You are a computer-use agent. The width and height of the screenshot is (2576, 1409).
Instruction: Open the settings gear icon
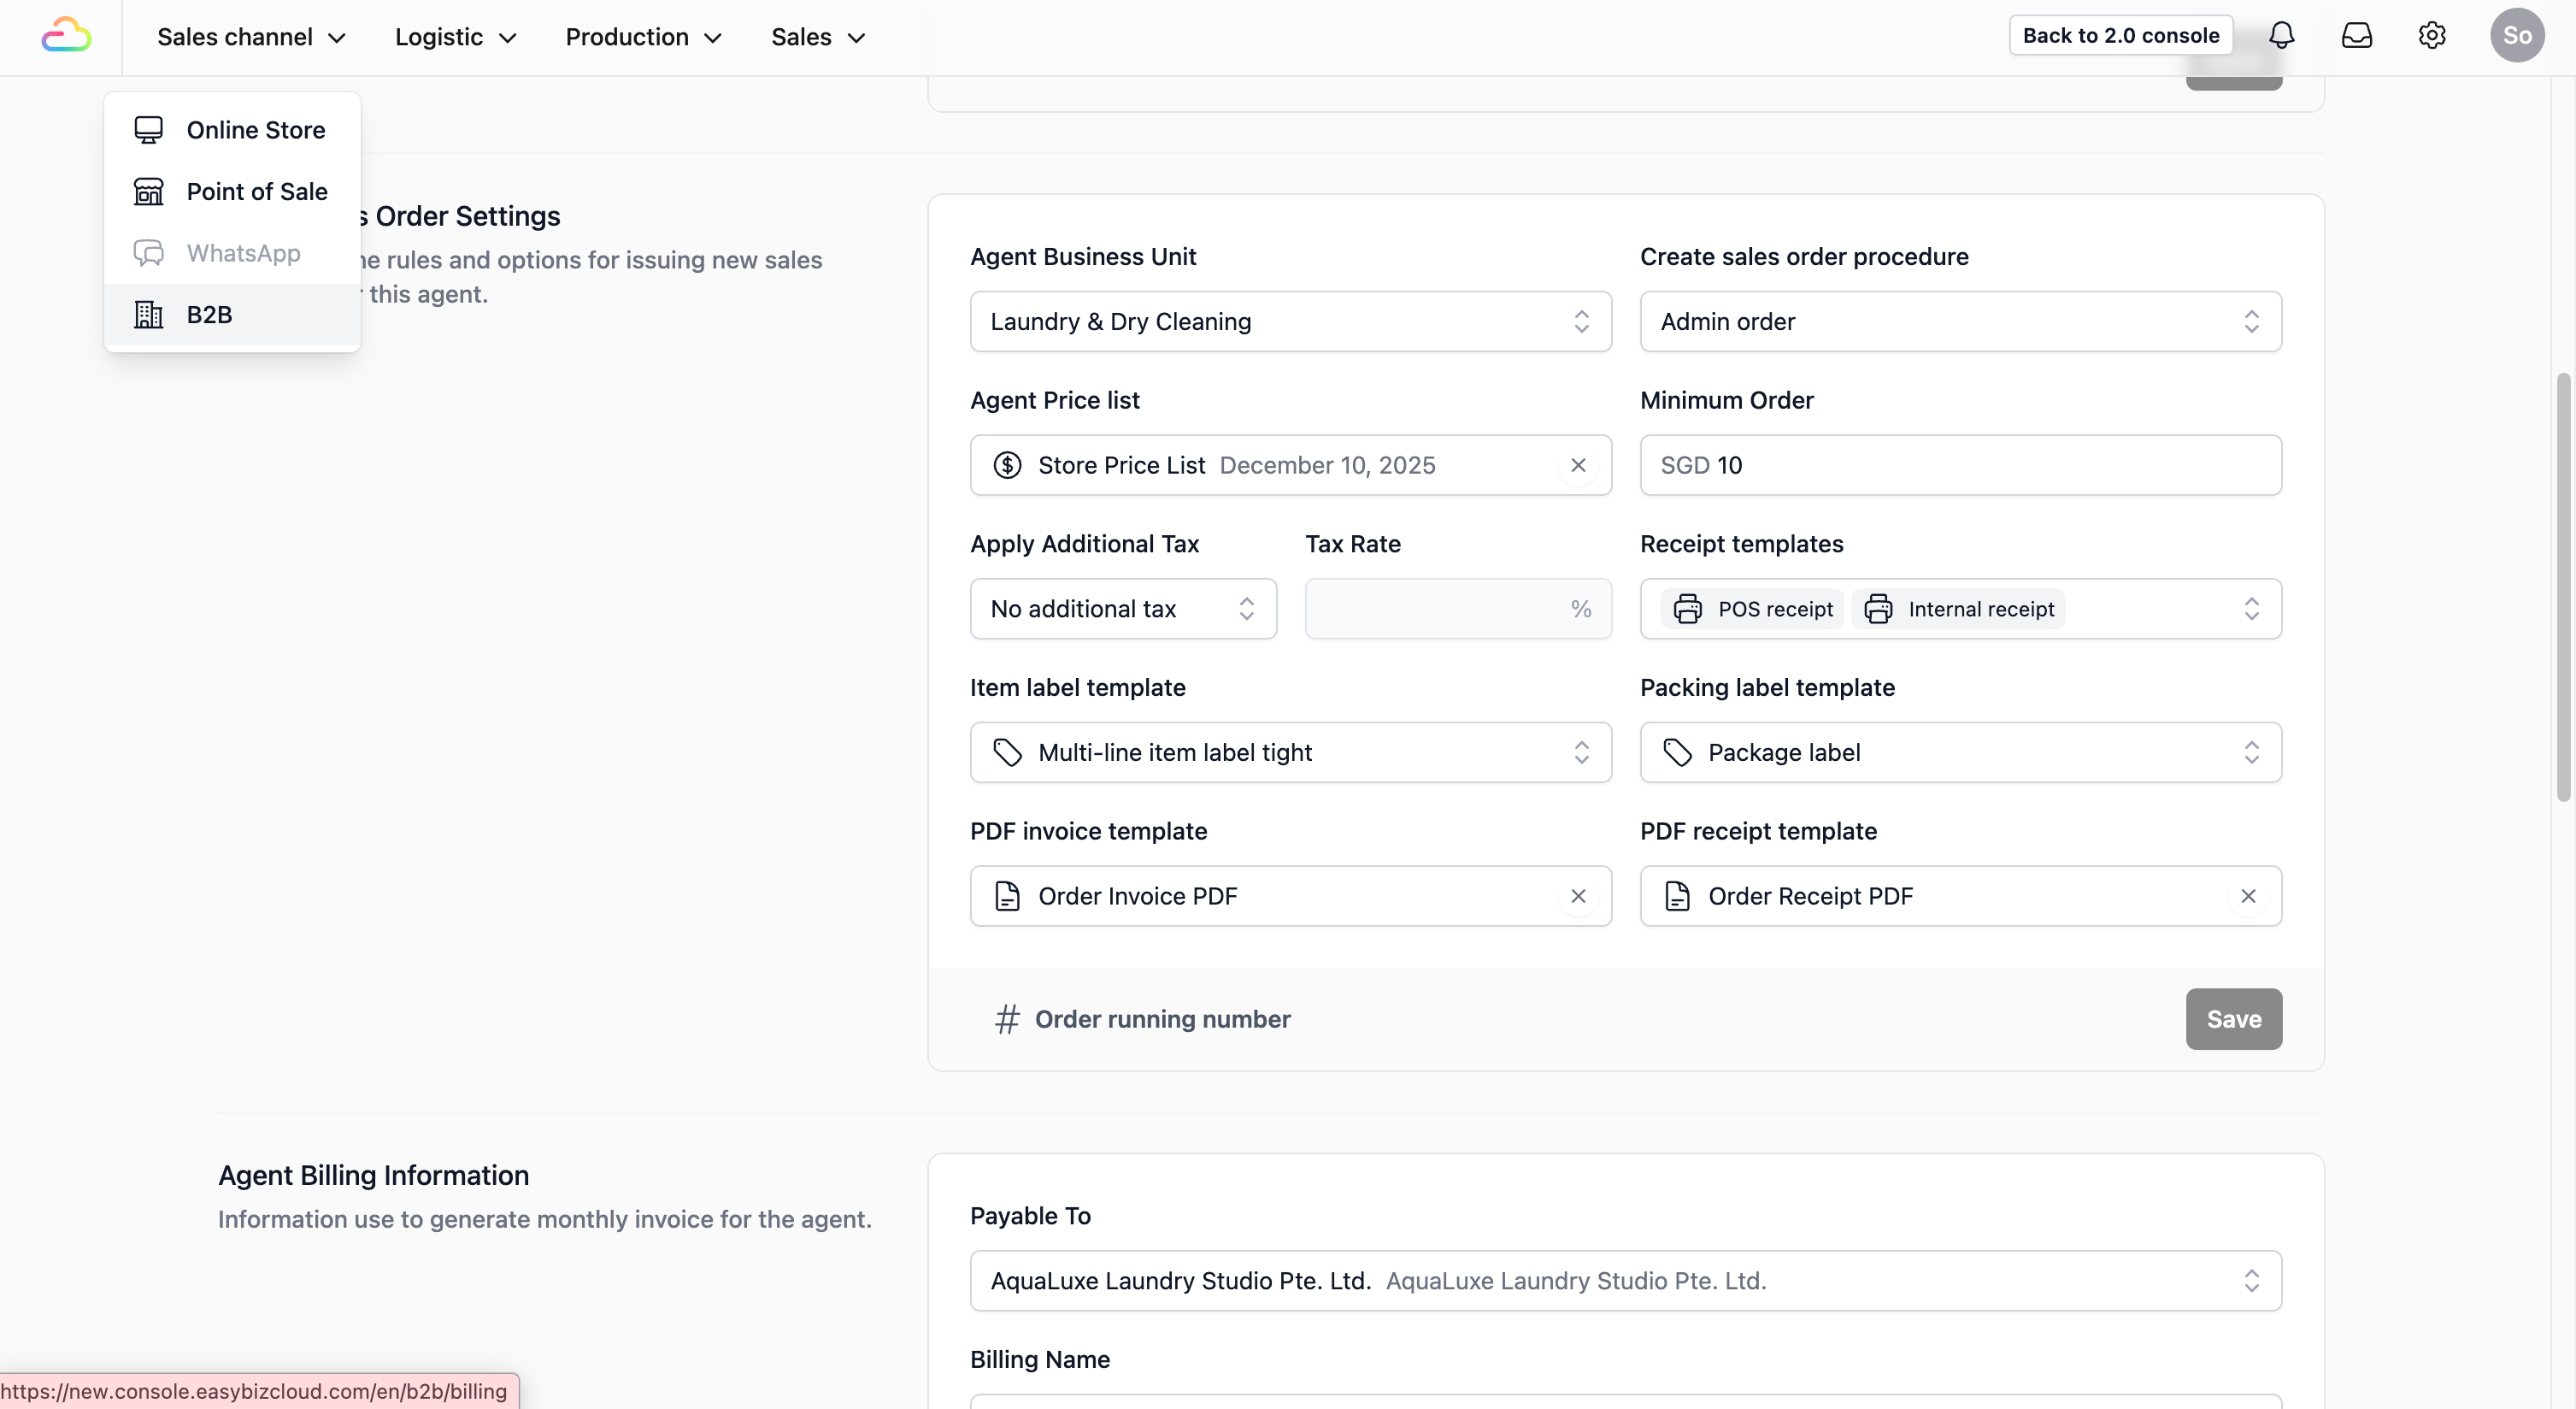(x=2432, y=36)
